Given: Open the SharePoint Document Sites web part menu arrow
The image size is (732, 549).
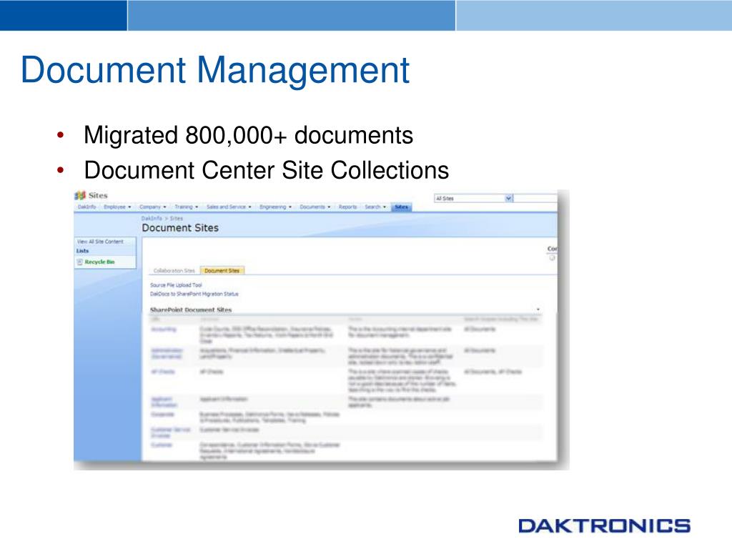Looking at the screenshot, I should (x=538, y=310).
